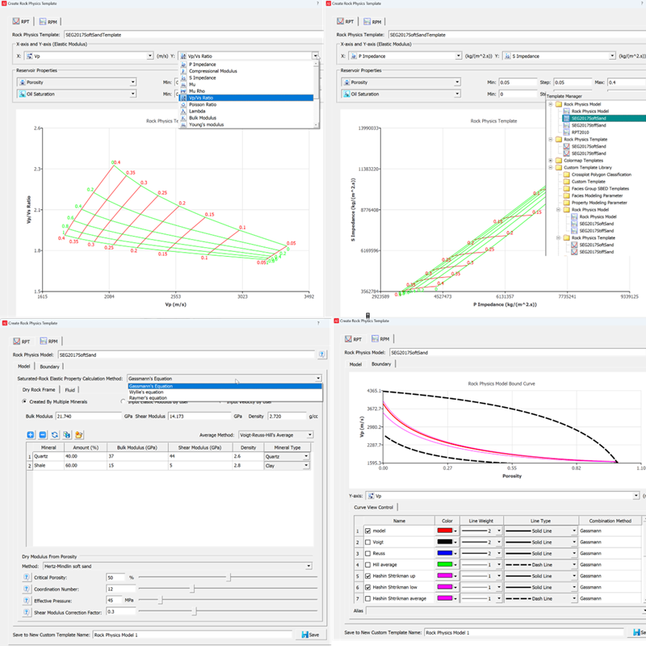Switch to the Boundary tab bottom-left
This screenshot has height=646, width=646.
[x=49, y=367]
